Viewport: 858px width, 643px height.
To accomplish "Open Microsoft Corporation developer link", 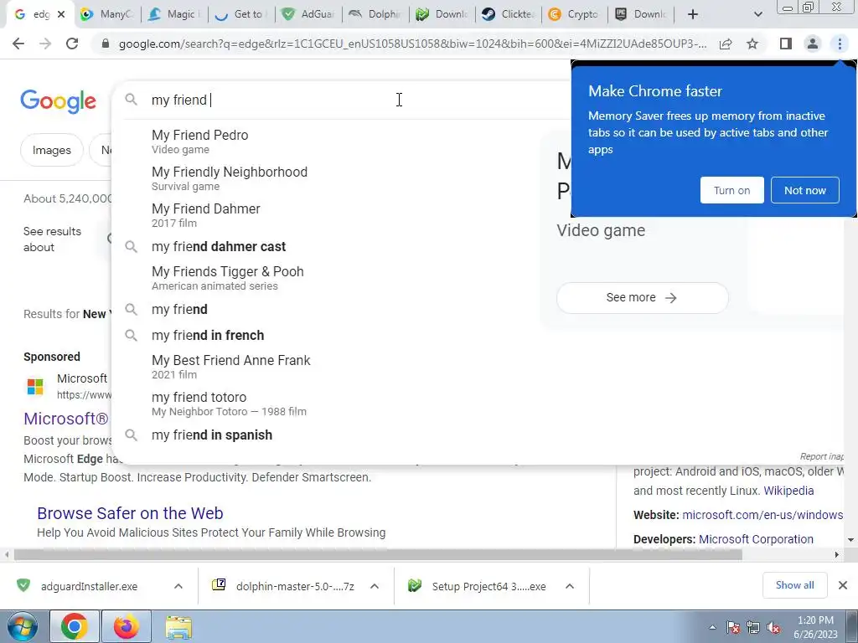I will point(756,539).
